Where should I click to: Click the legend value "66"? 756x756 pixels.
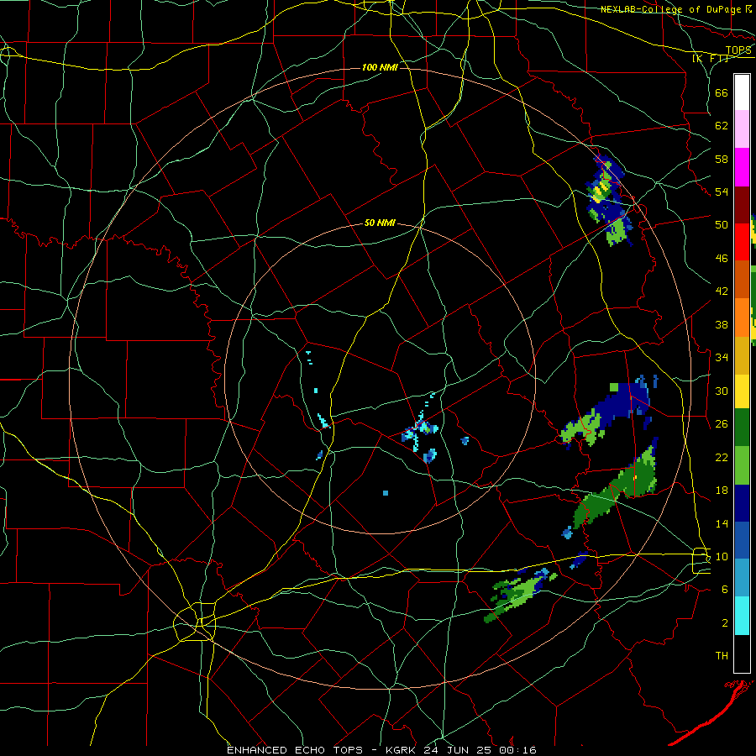click(722, 92)
